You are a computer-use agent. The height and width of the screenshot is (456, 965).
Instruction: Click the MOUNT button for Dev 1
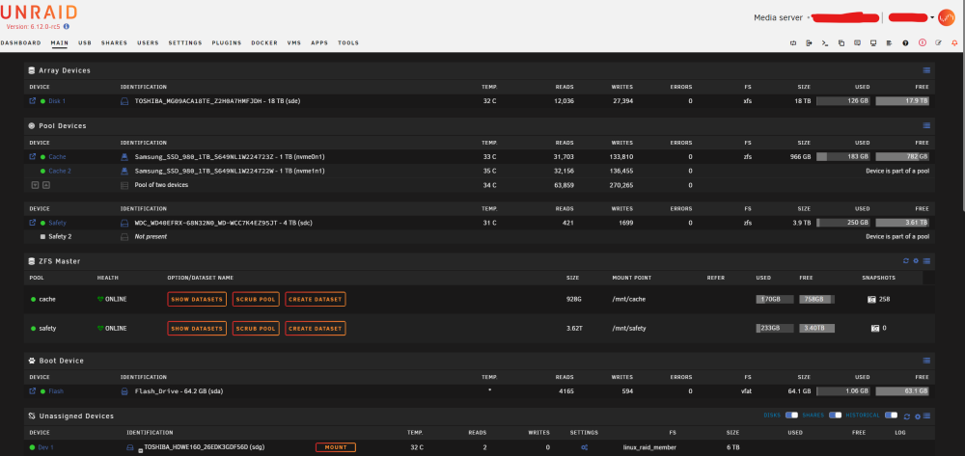pos(336,447)
